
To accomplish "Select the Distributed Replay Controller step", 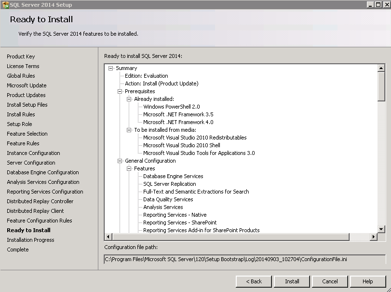I will pos(40,201).
